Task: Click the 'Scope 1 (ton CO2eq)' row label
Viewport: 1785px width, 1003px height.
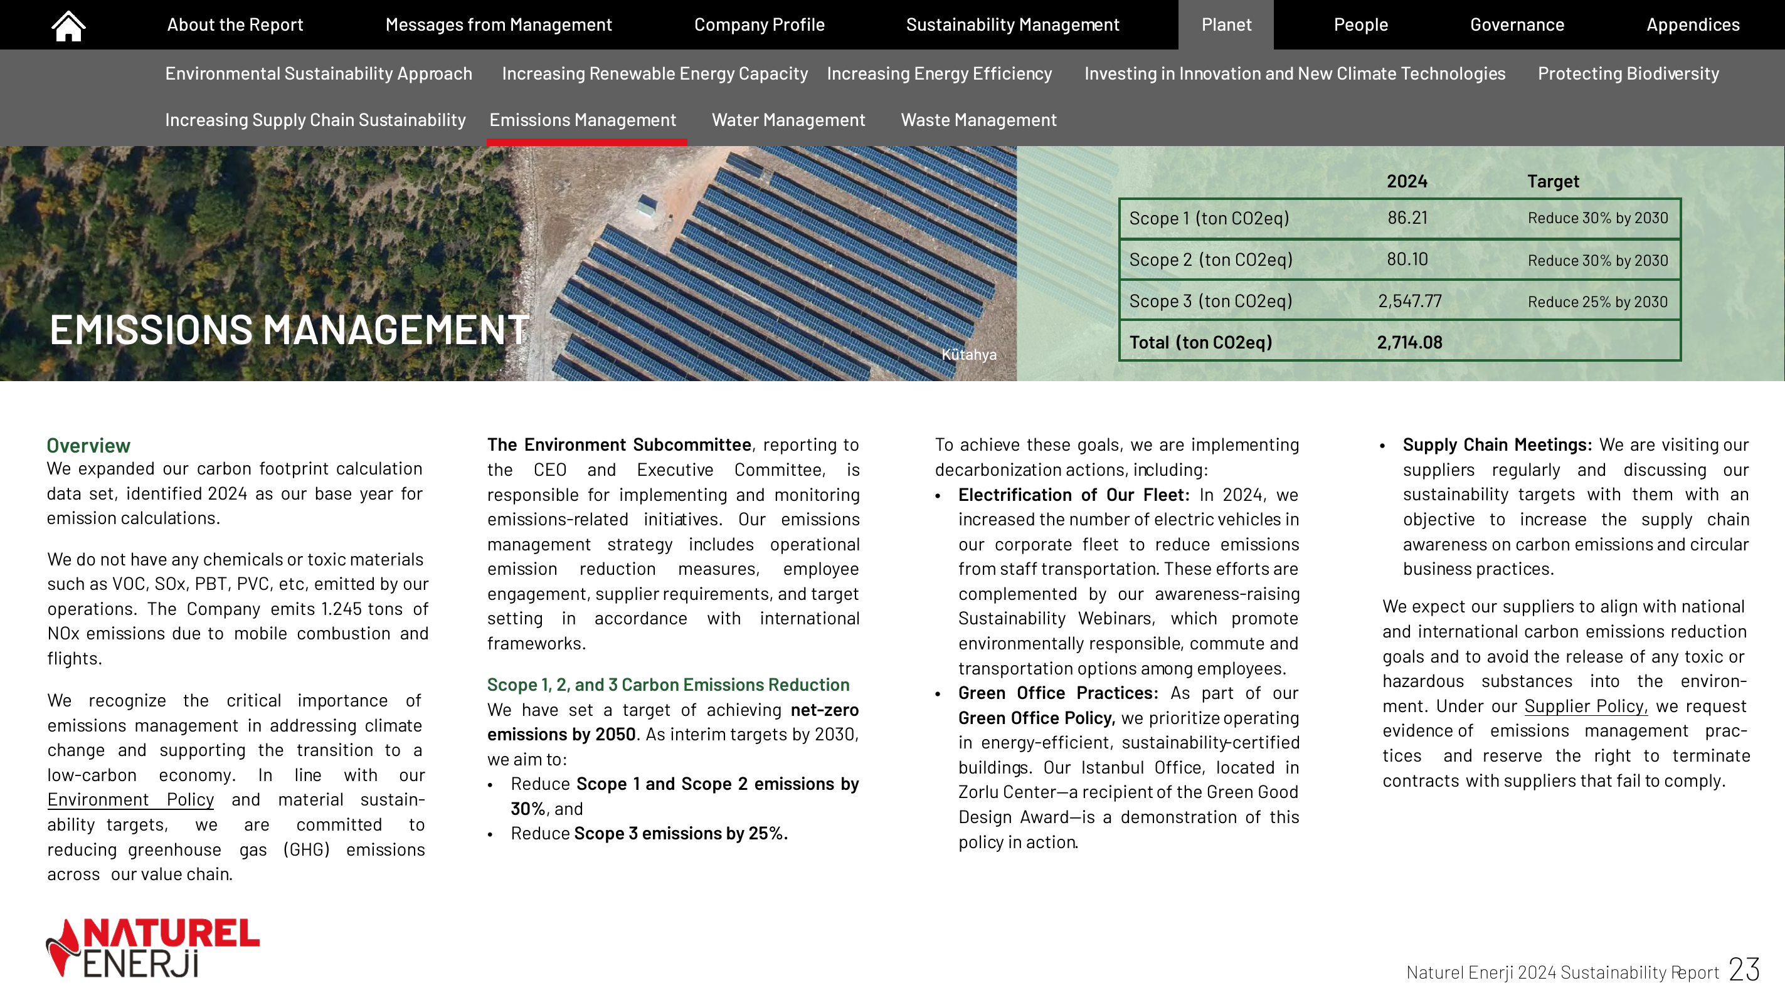Action: point(1209,218)
